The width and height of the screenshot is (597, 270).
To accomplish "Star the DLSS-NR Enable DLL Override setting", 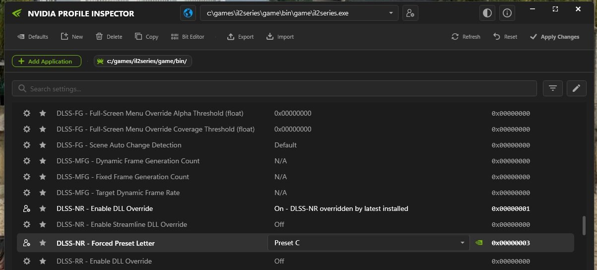I will [43, 208].
